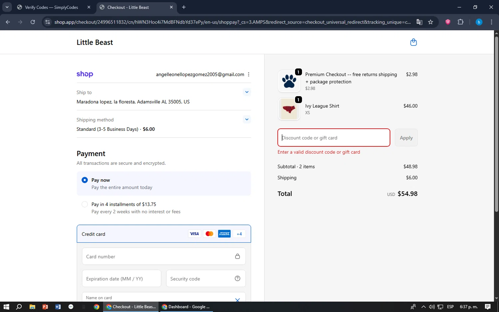Click the card number lock icon
This screenshot has height=312, width=499.
[x=238, y=256]
